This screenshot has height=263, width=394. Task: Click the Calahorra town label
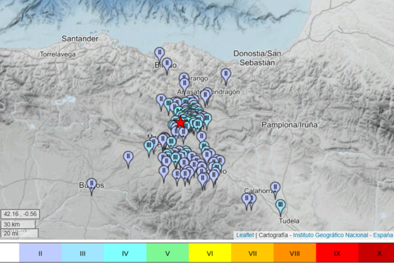(x=259, y=191)
